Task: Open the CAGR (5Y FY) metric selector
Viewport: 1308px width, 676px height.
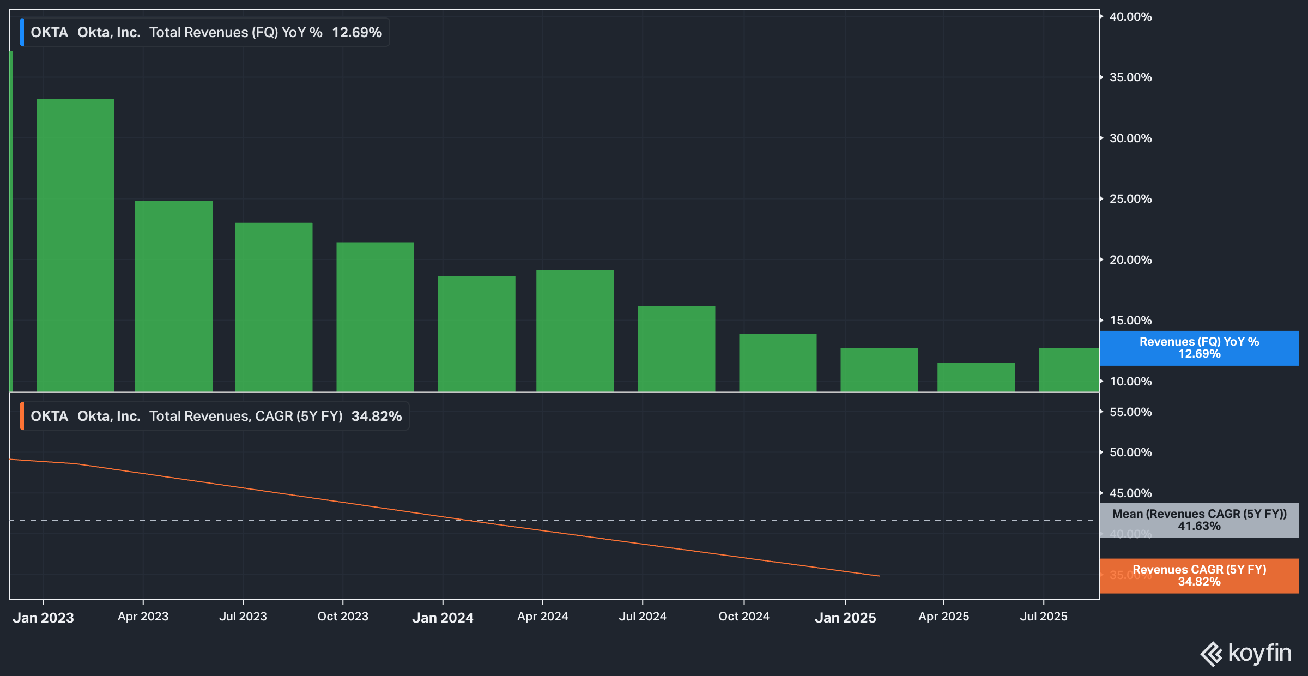Action: [x=297, y=416]
